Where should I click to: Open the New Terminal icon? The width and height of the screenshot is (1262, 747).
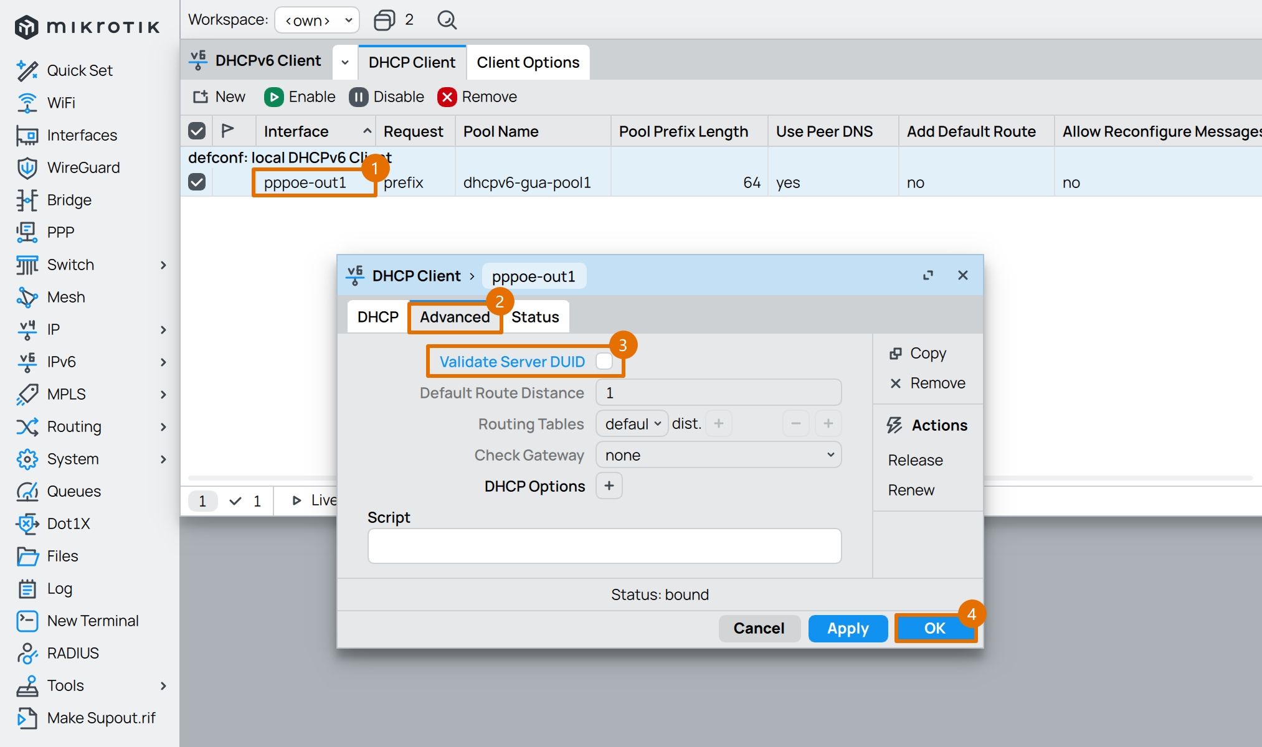pyautogui.click(x=27, y=621)
